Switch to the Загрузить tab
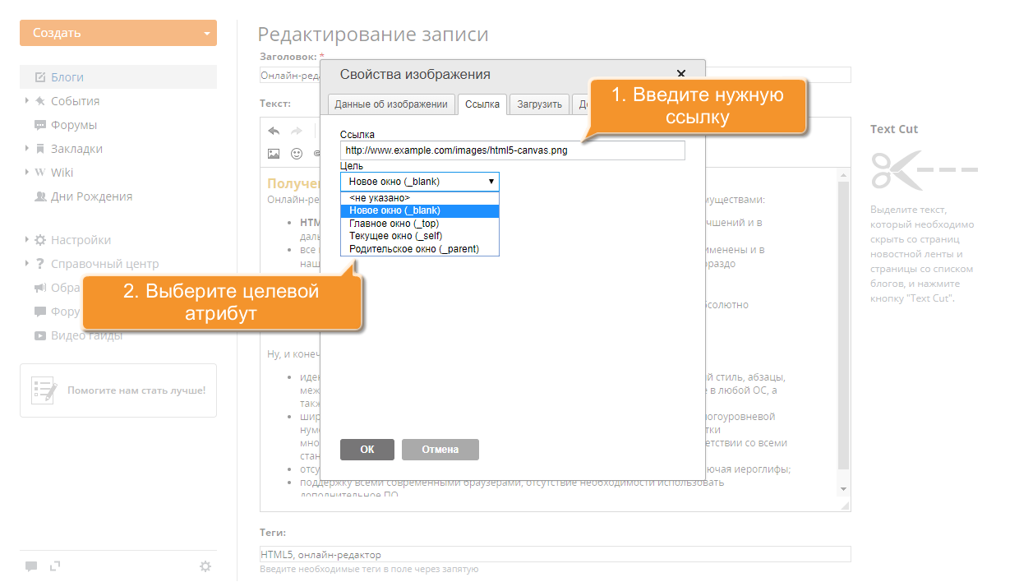 click(539, 104)
